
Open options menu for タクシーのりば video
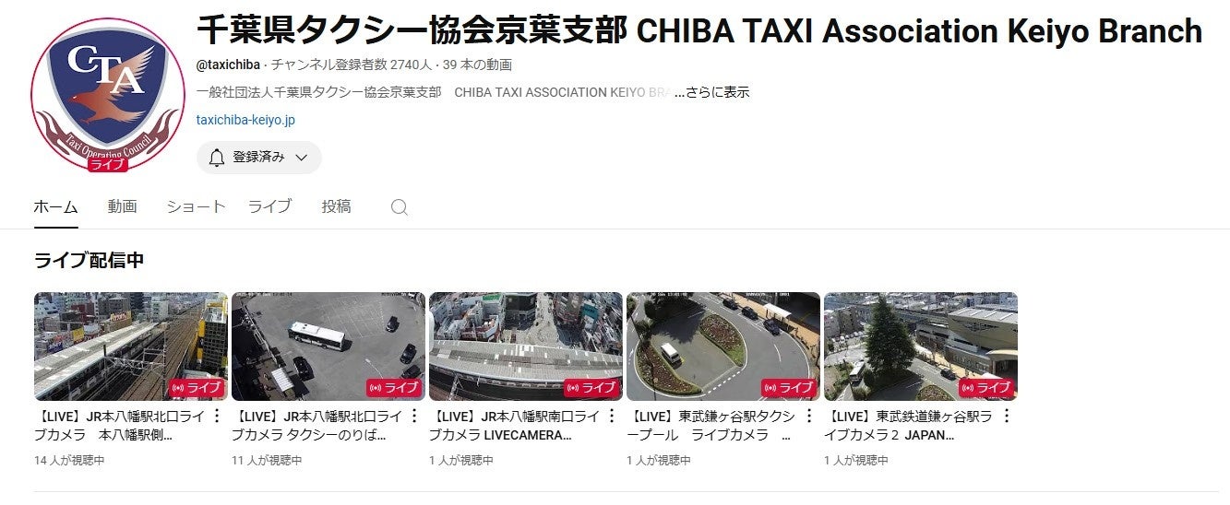(x=414, y=416)
